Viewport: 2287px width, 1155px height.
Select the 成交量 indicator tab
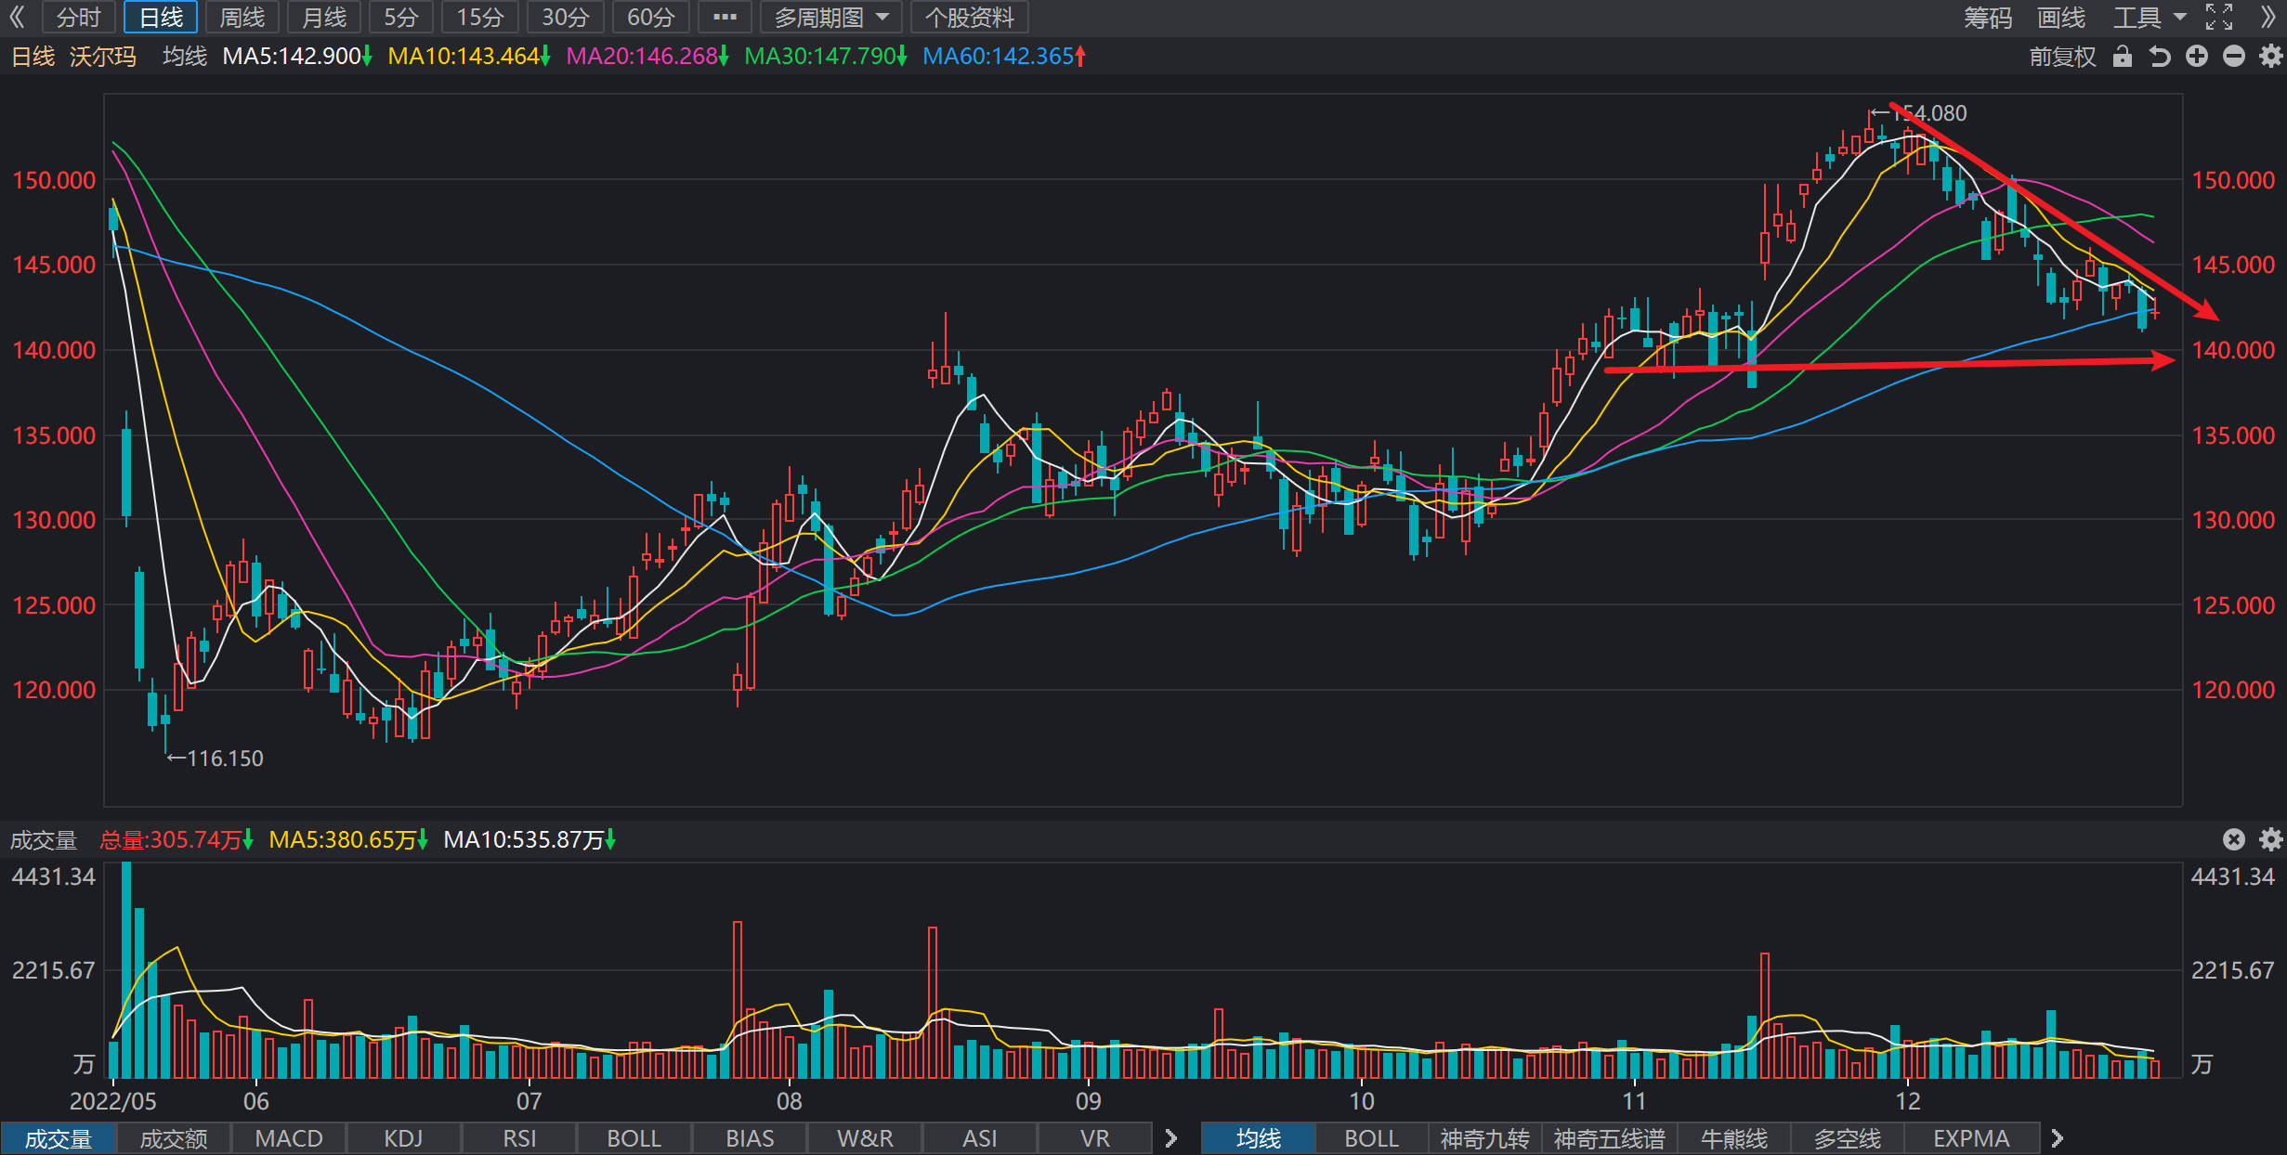click(x=58, y=1138)
